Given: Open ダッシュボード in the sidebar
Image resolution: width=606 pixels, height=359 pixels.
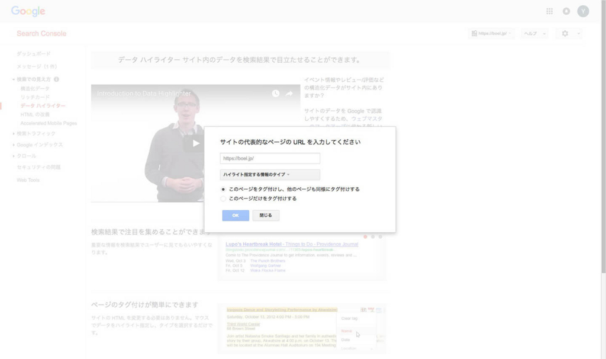Looking at the screenshot, I should (34, 54).
